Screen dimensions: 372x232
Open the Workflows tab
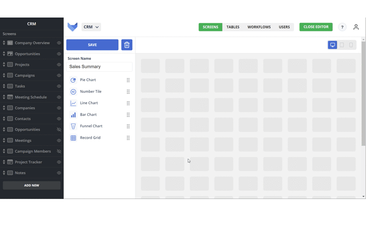click(x=259, y=27)
